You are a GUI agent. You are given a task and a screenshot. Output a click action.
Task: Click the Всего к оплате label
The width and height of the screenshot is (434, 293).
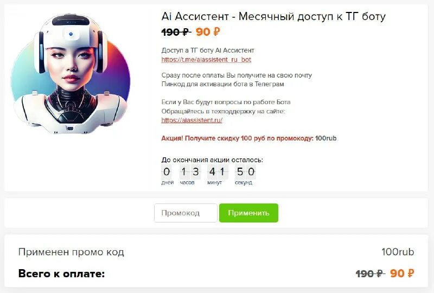pos(61,273)
